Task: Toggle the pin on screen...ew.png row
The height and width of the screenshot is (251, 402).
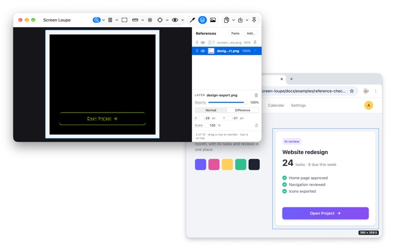Action: coord(255,43)
